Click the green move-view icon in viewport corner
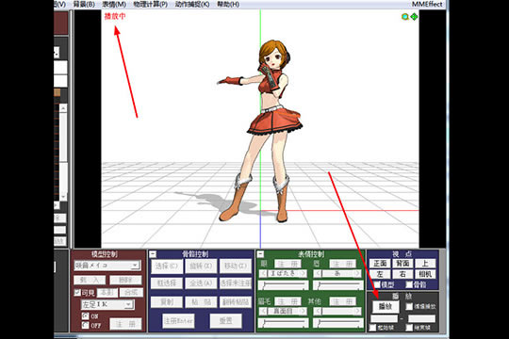The height and width of the screenshot is (339, 509). [414, 17]
